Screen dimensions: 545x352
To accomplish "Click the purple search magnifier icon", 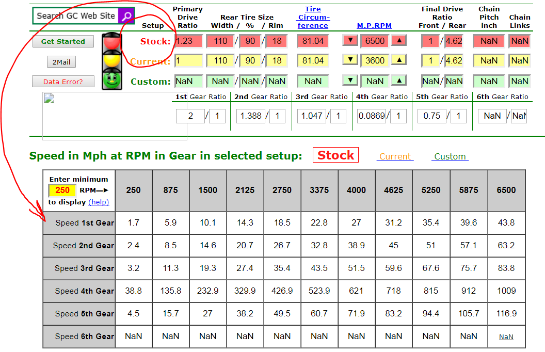I will click(126, 16).
